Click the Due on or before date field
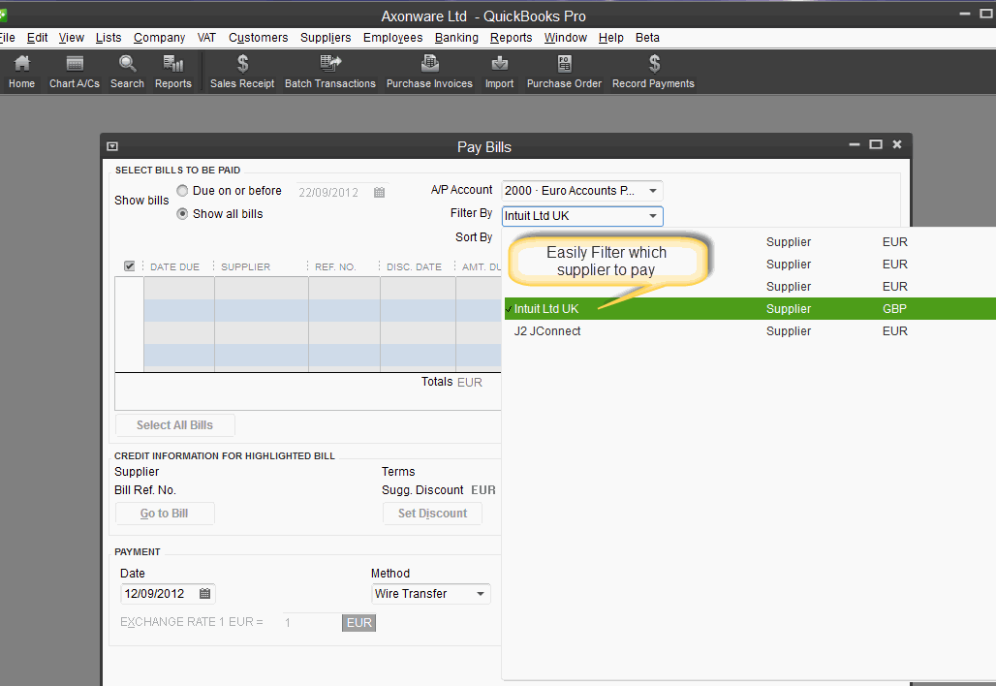 pos(342,193)
